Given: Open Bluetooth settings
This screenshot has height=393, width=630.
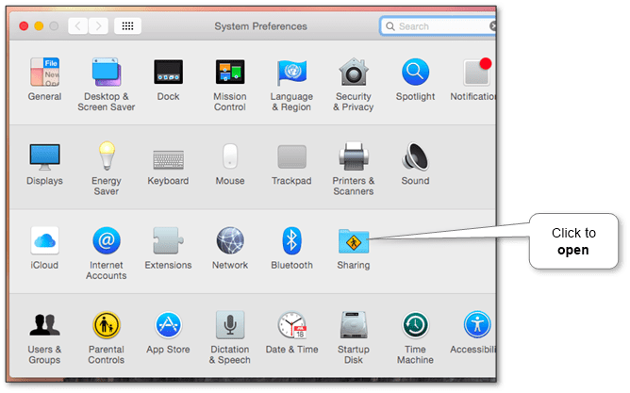Looking at the screenshot, I should point(291,241).
